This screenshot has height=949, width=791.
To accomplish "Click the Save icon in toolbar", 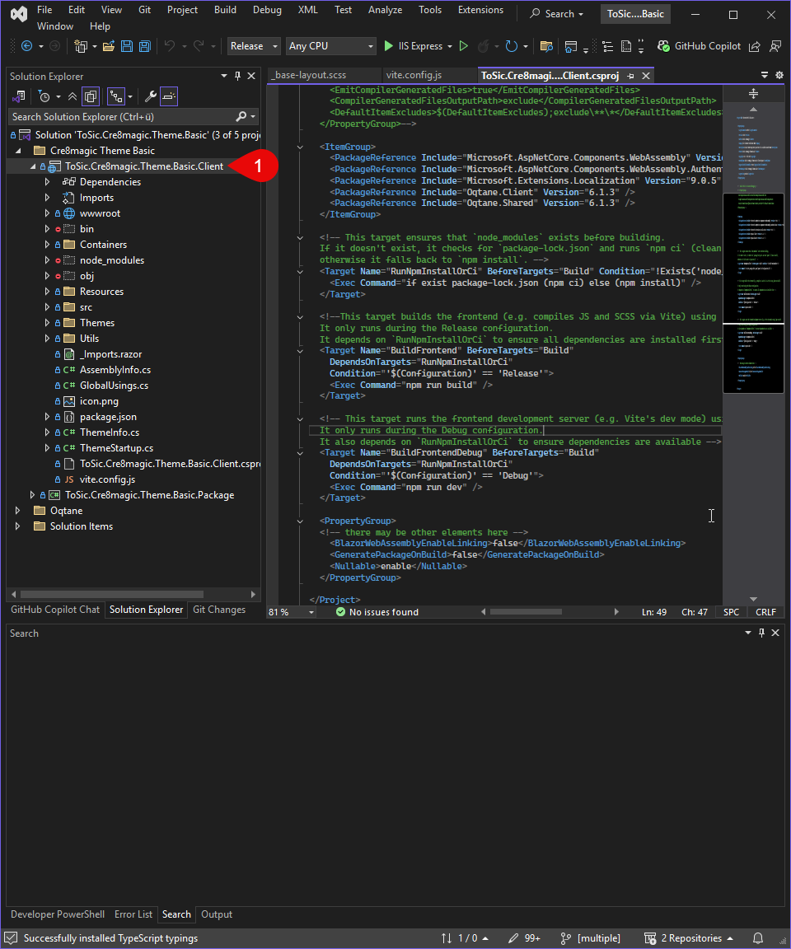I will (x=127, y=46).
